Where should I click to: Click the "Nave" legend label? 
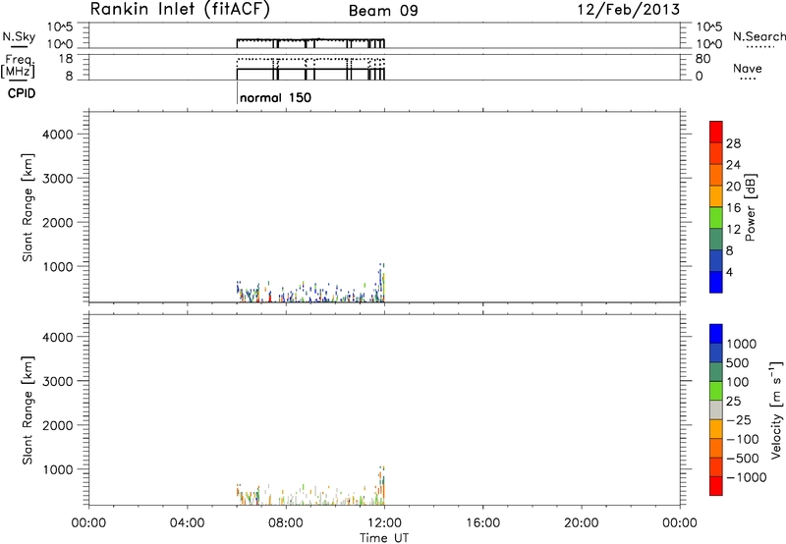(748, 68)
